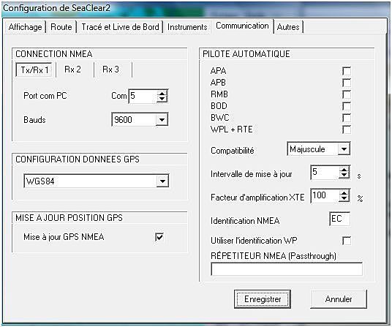This screenshot has height=327, width=392.
Task: Enable the APA sentence checkbox
Action: (x=347, y=71)
